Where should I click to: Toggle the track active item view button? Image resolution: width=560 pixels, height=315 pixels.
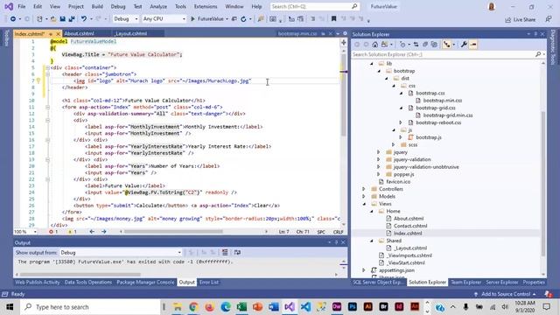(447, 45)
